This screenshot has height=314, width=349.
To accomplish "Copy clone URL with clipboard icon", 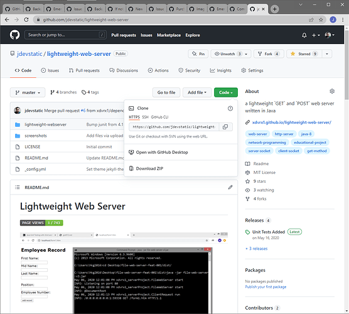I will 225,127.
